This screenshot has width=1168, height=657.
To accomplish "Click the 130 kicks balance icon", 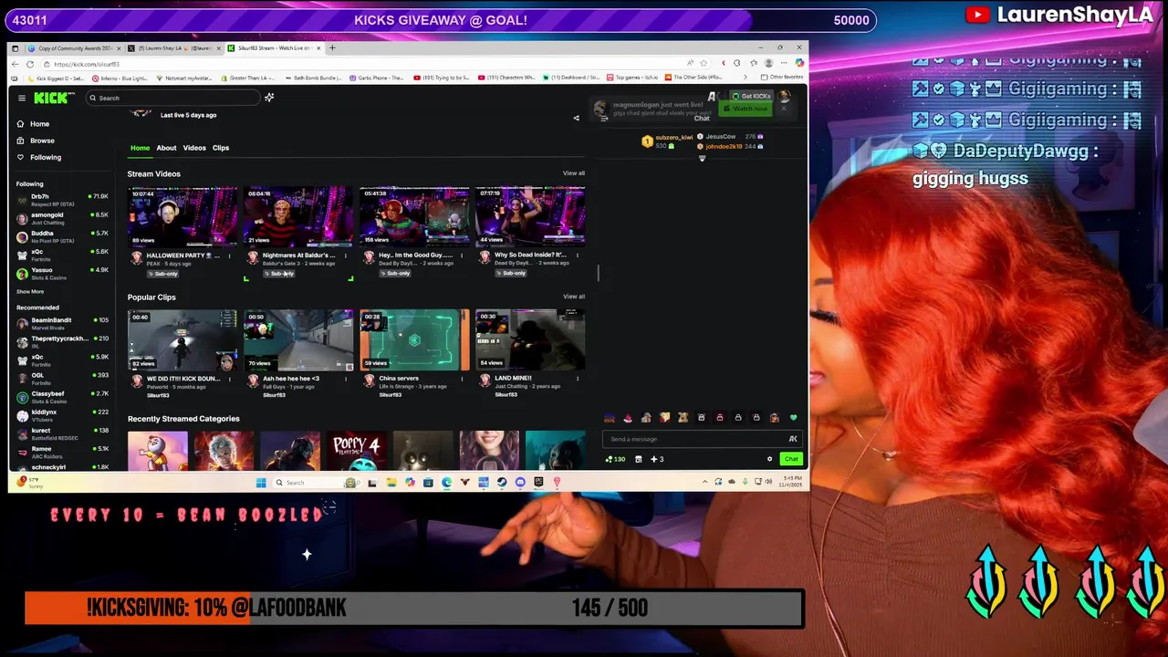I will tap(616, 459).
